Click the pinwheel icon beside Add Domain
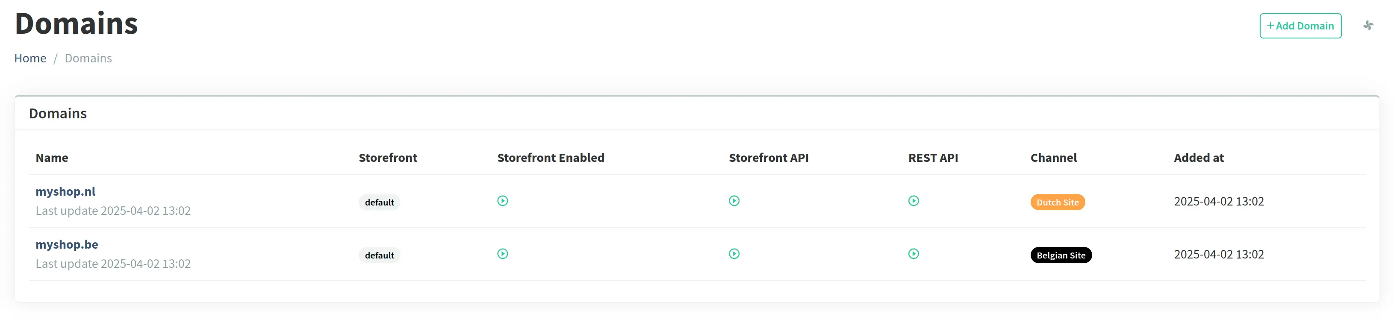Viewport: 1394px width, 323px height. click(x=1367, y=26)
